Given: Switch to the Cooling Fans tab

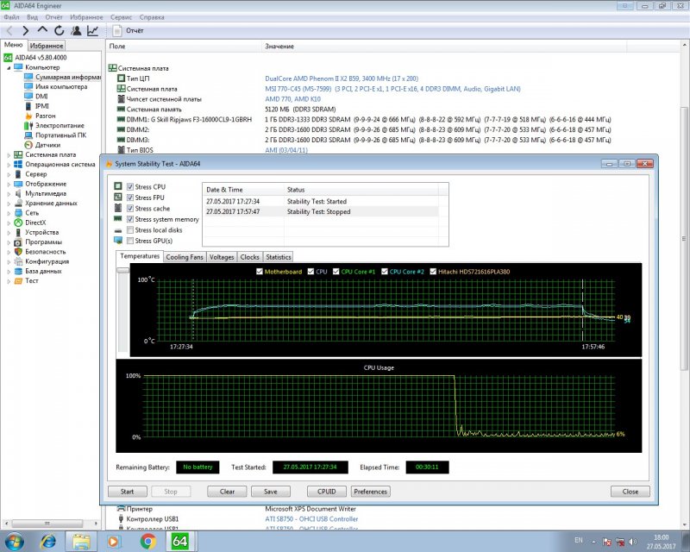Looking at the screenshot, I should [185, 257].
